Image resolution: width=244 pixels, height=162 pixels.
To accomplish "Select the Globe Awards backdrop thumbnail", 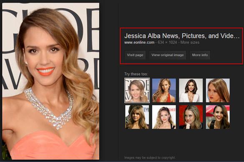I will click(x=137, y=90).
